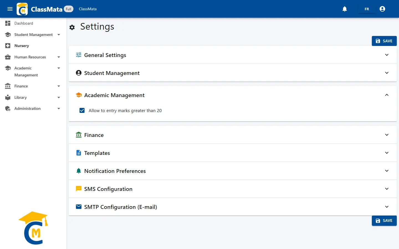Expand the SMTP Configuration chevron
The height and width of the screenshot is (249, 399).
tap(387, 207)
